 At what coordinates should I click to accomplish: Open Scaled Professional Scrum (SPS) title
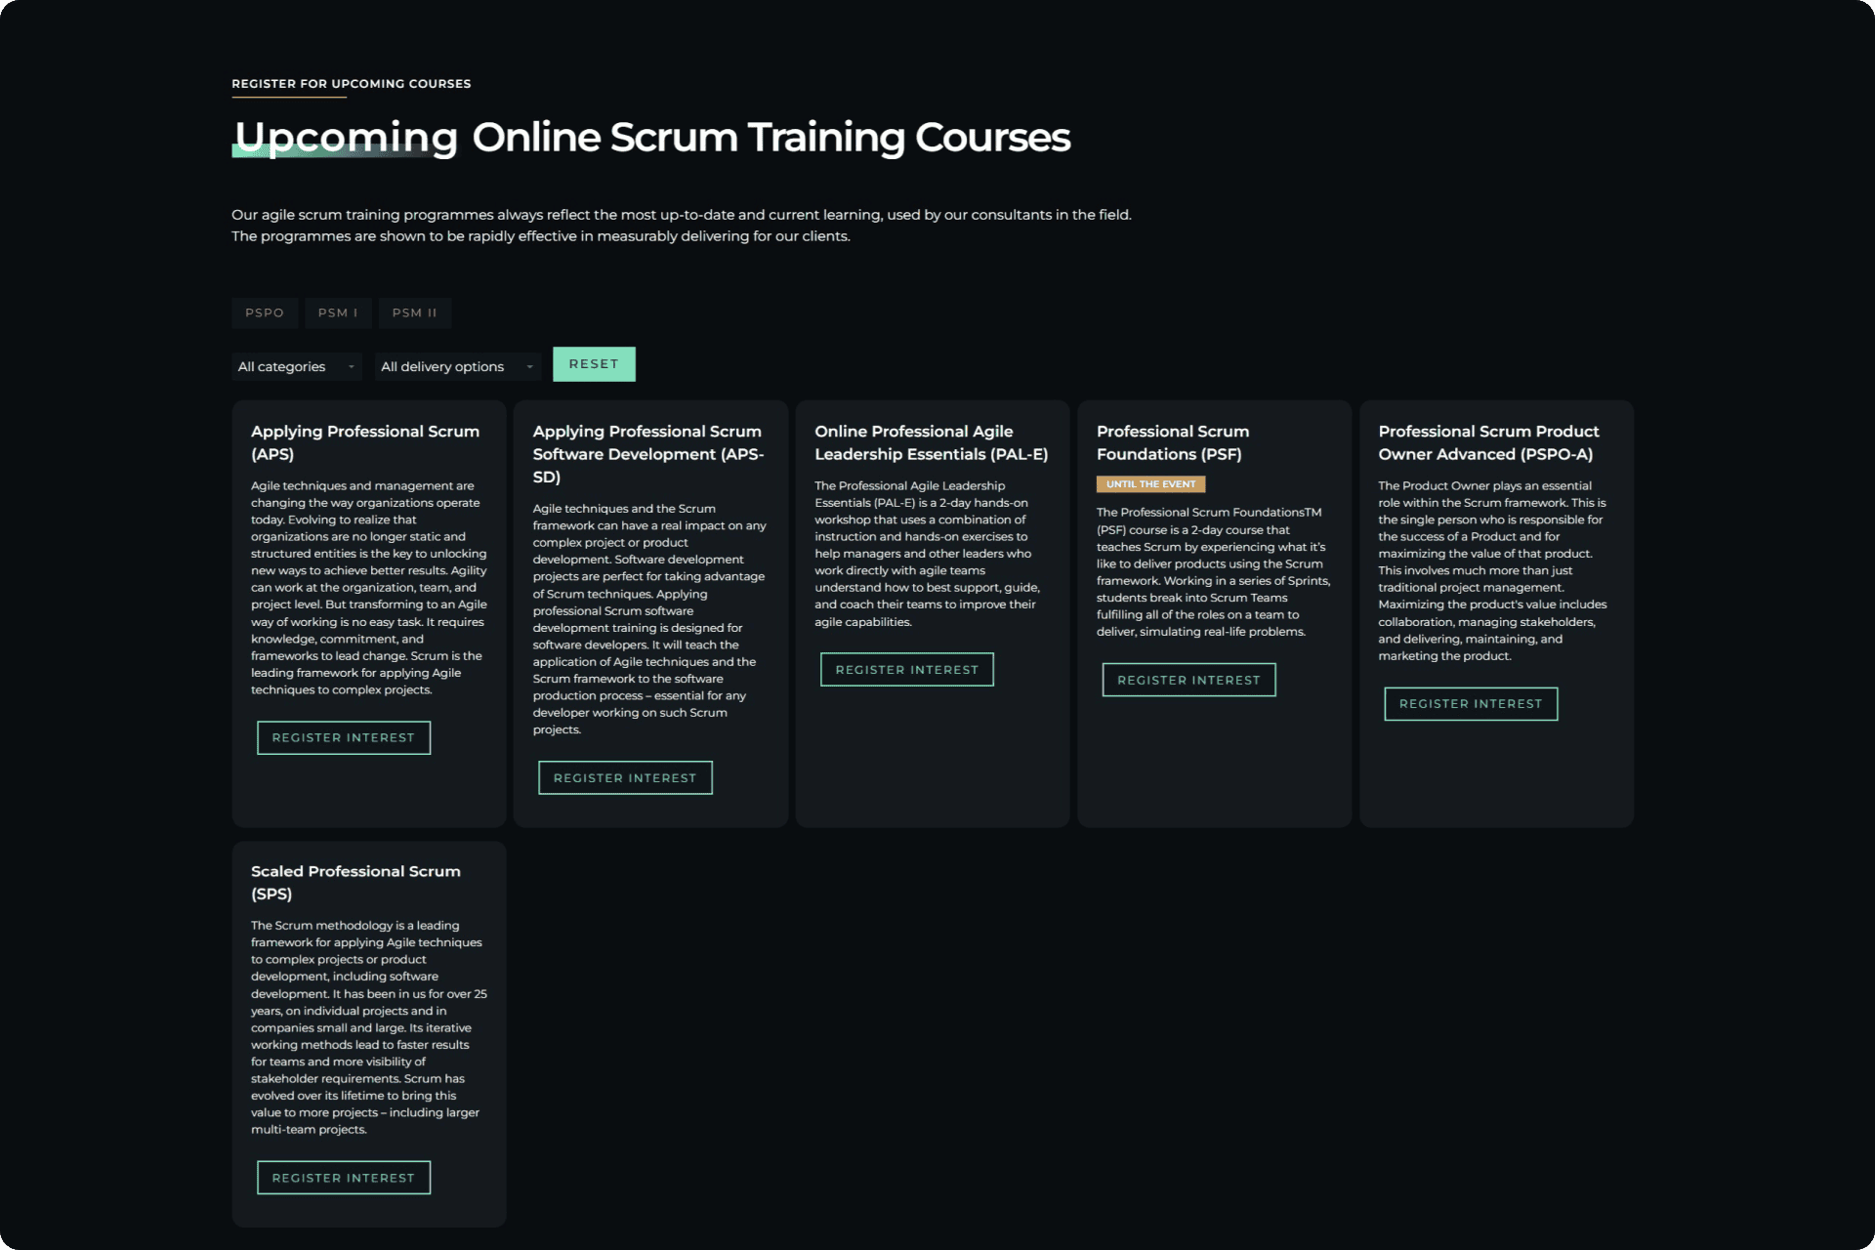[x=354, y=882]
